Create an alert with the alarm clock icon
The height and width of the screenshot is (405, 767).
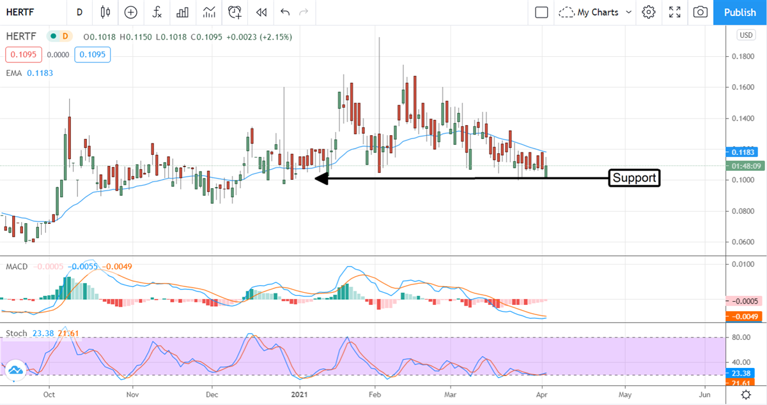click(x=235, y=12)
